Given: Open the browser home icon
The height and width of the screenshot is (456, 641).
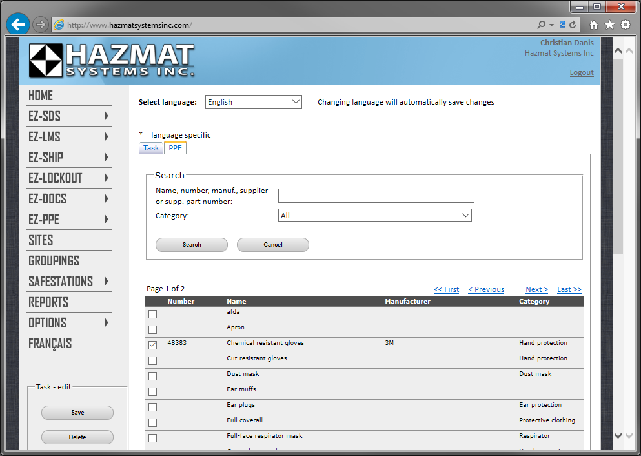Looking at the screenshot, I should click(x=594, y=25).
